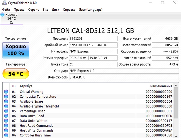The height and width of the screenshot is (138, 181).
Task: Click raw value 00000000BD2117
Action: coord(159,121)
